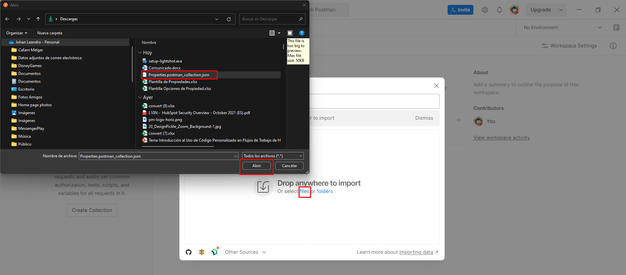Open Postman user avatar menu
The image size is (626, 275).
point(514,10)
